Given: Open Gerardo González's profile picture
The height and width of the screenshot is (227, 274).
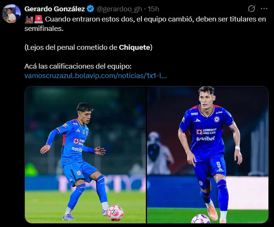Looking at the screenshot, I should tap(11, 14).
